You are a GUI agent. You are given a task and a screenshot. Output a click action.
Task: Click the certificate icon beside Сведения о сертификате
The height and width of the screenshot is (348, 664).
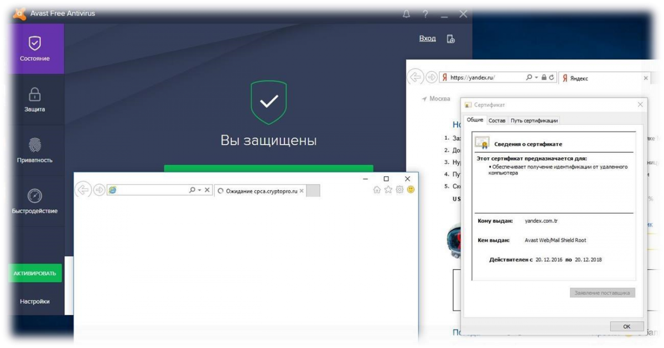tap(482, 143)
